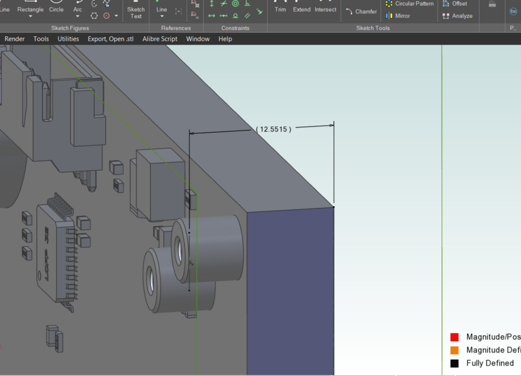This screenshot has width=521, height=376.
Task: Click the f(x) parameters icon
Action: 513,11
